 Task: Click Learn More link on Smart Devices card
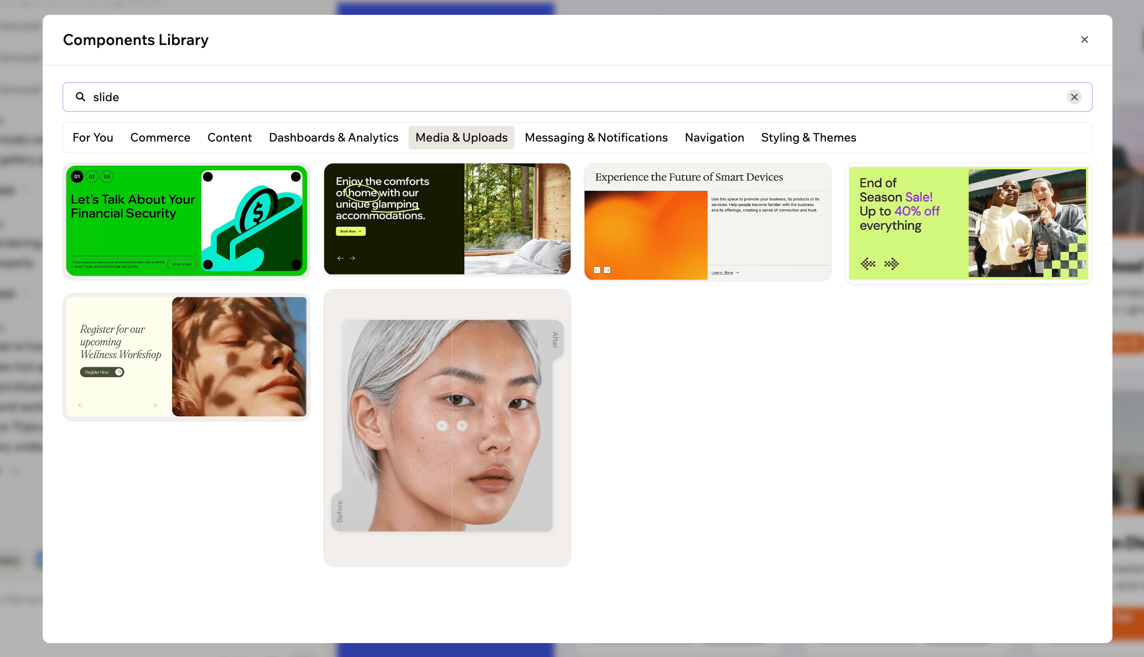coord(725,272)
